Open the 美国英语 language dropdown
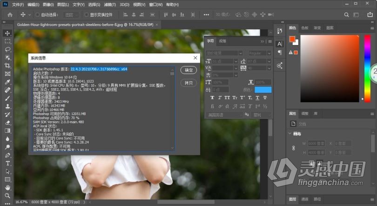The width and height of the screenshot is (377, 206). pos(224,115)
